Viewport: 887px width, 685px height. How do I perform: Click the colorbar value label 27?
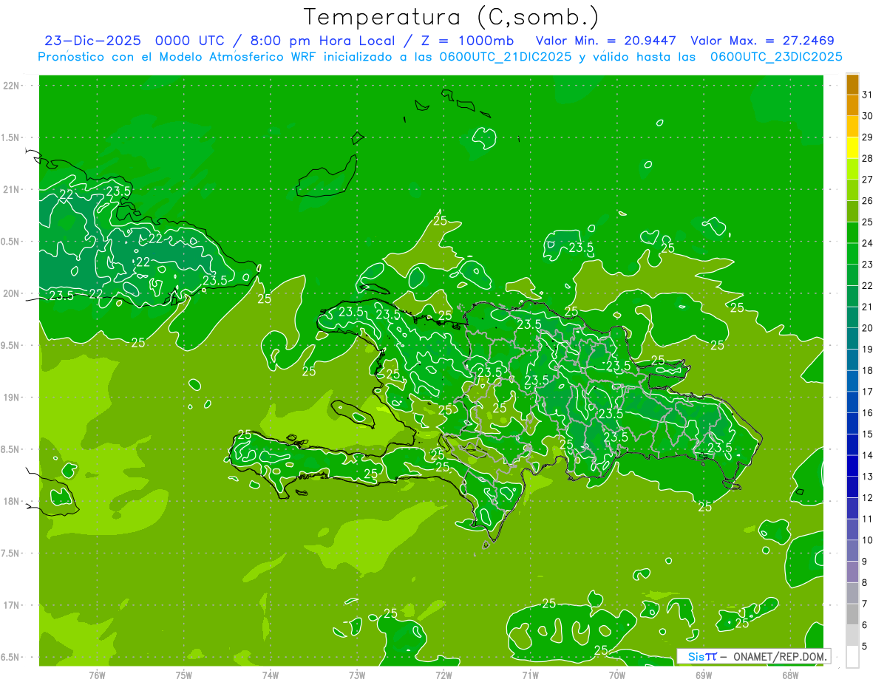[867, 180]
